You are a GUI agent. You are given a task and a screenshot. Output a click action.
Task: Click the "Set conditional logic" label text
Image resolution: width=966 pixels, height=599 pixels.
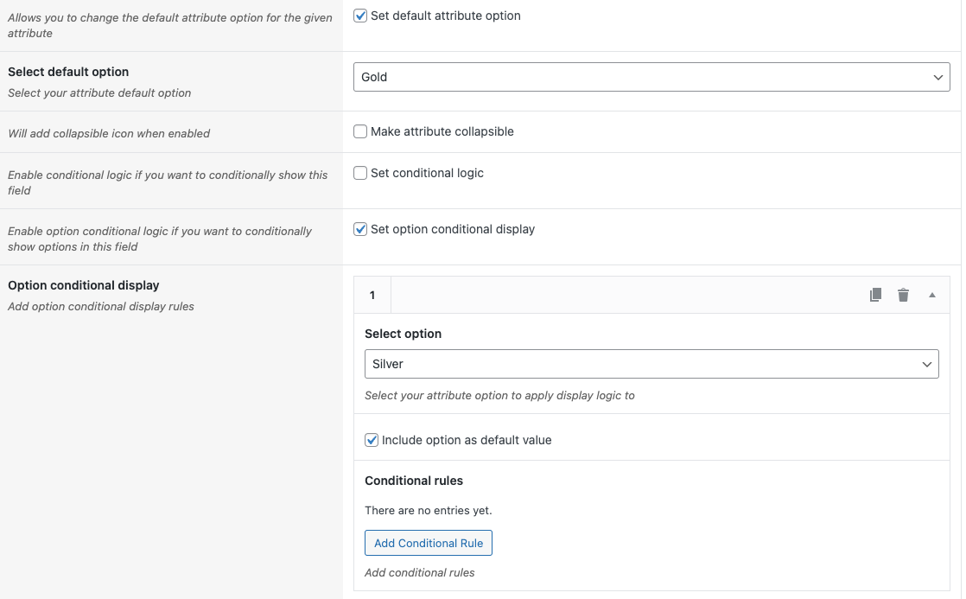pyautogui.click(x=427, y=173)
